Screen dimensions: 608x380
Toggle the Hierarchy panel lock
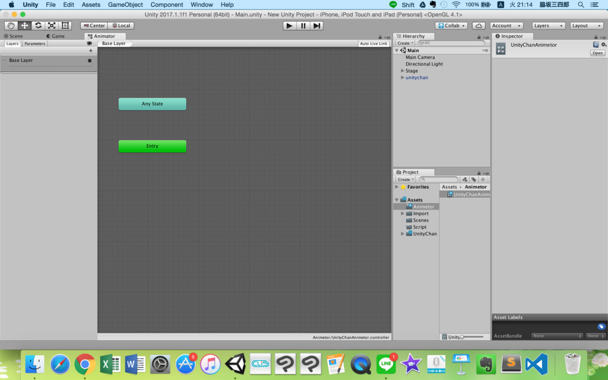click(x=479, y=37)
